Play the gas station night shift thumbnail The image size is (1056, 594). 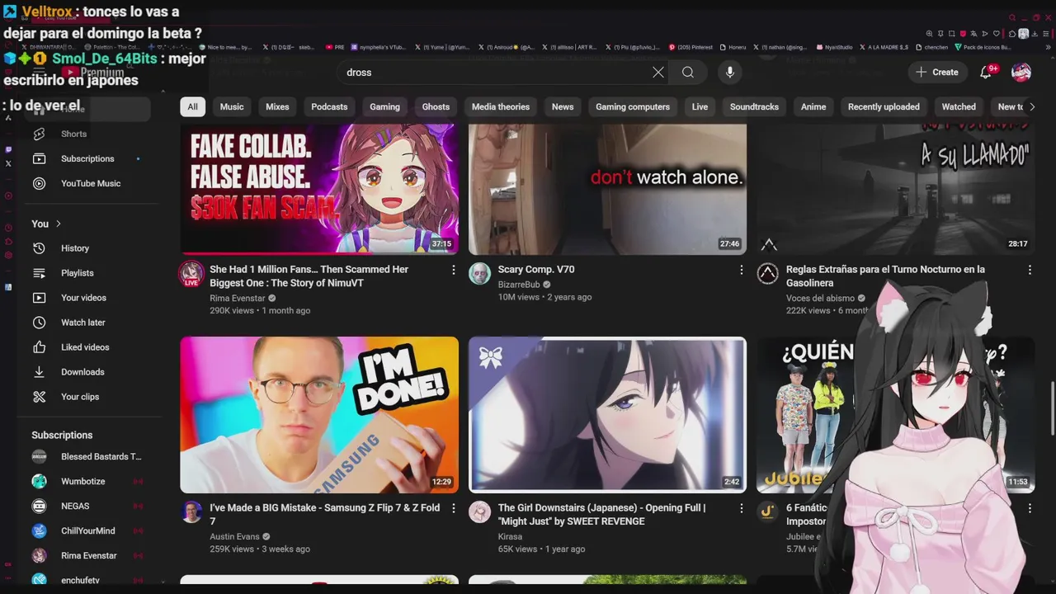click(x=895, y=189)
